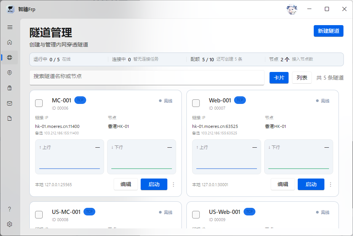
Task: Click the TCP badge on US-MC-001
Action: 89,212
